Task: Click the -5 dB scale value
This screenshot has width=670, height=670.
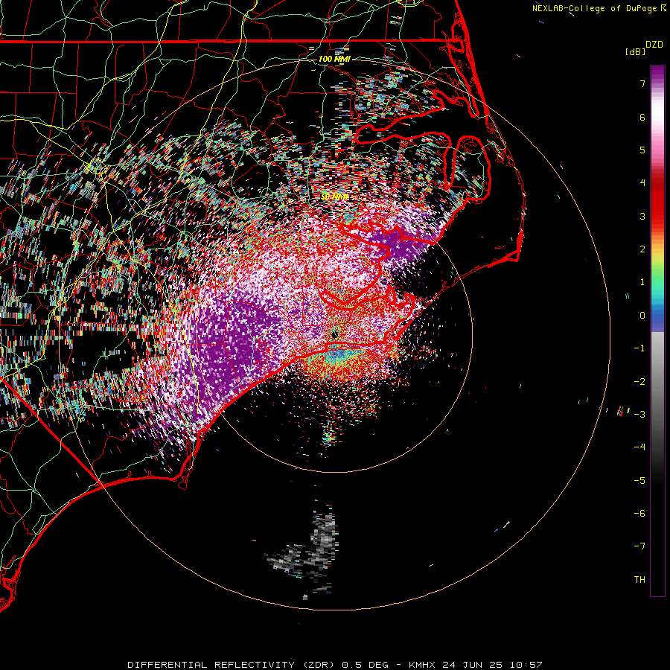Action: point(639,481)
